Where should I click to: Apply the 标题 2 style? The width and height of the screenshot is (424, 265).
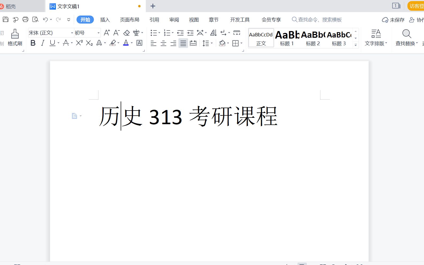[x=313, y=38]
